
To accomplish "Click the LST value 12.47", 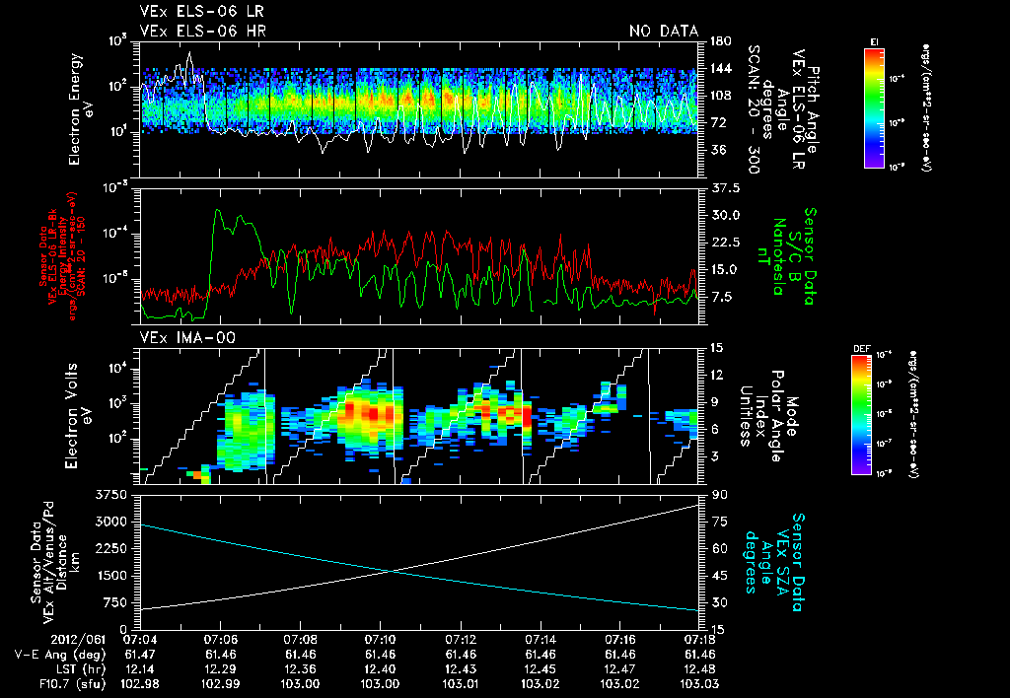I will coord(619,669).
